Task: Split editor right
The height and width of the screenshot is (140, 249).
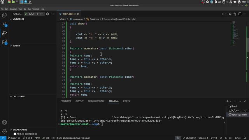Action: point(240,14)
